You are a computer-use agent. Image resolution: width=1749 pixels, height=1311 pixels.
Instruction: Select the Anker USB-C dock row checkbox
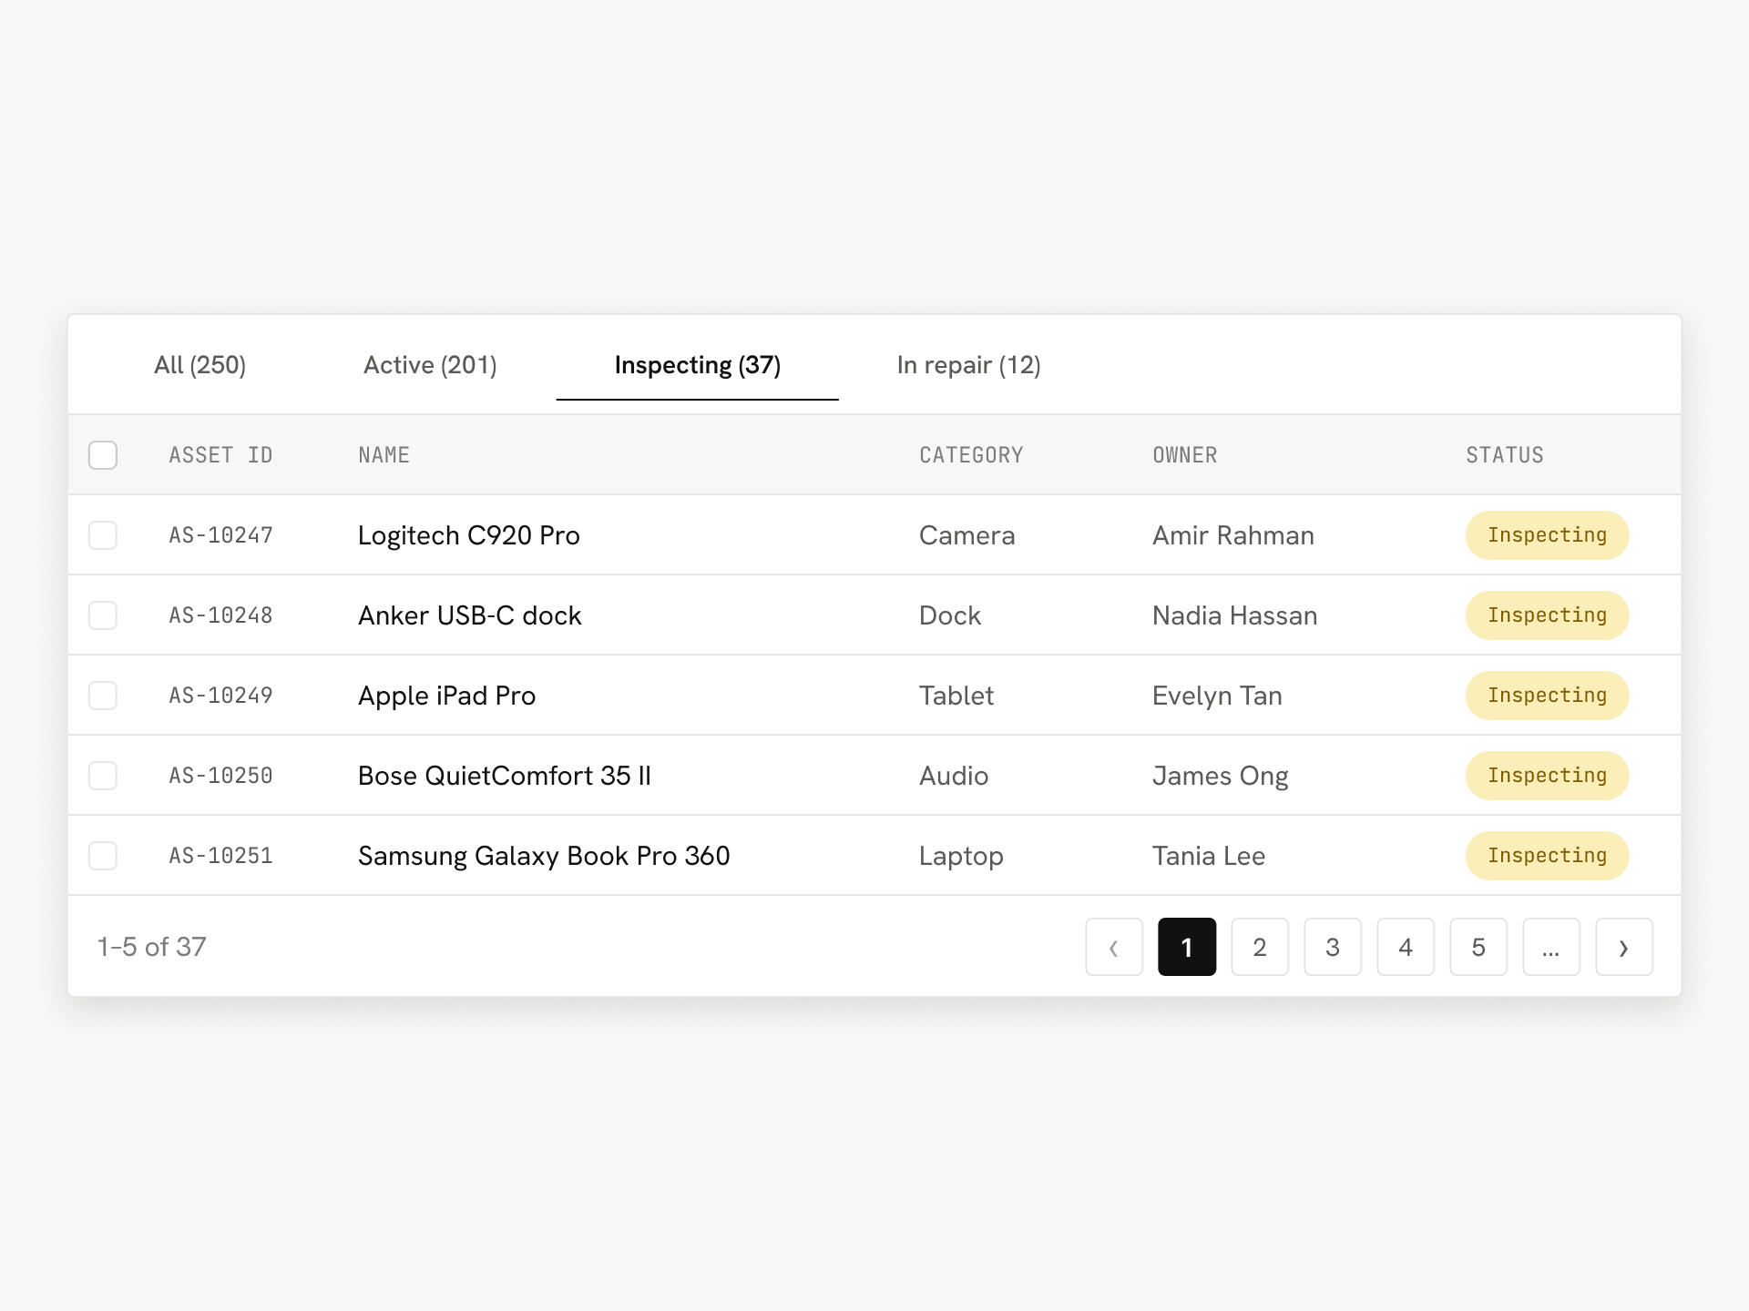click(x=103, y=615)
